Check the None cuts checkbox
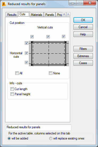 click(50, 73)
